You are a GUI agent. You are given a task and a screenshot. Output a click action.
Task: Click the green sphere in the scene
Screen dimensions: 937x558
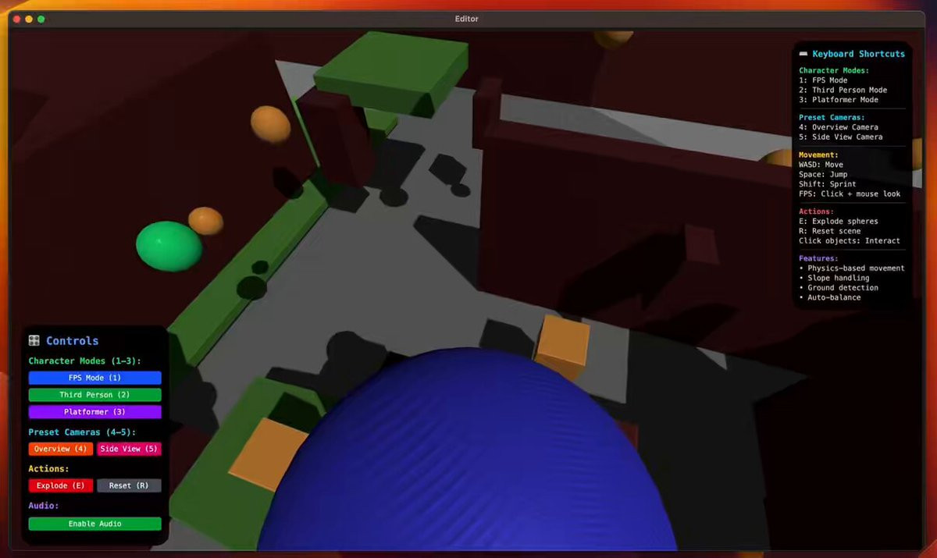169,246
